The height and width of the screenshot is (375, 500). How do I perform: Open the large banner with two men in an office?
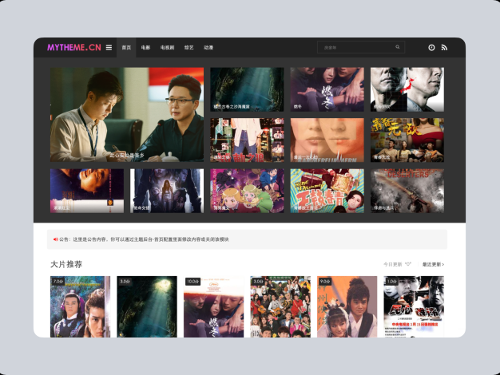(x=127, y=114)
